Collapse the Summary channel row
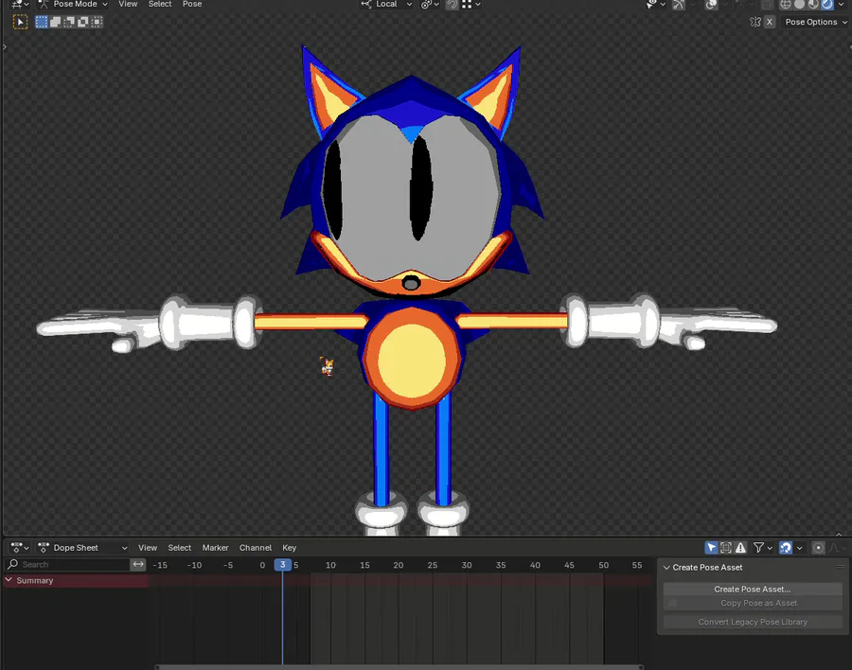The width and height of the screenshot is (852, 670). (9, 580)
